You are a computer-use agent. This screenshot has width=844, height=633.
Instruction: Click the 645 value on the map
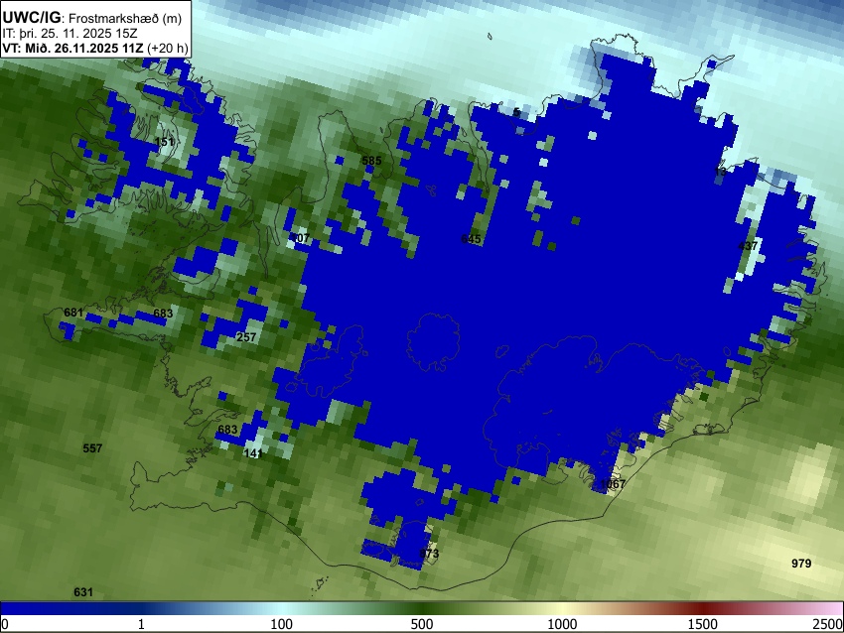pos(471,239)
